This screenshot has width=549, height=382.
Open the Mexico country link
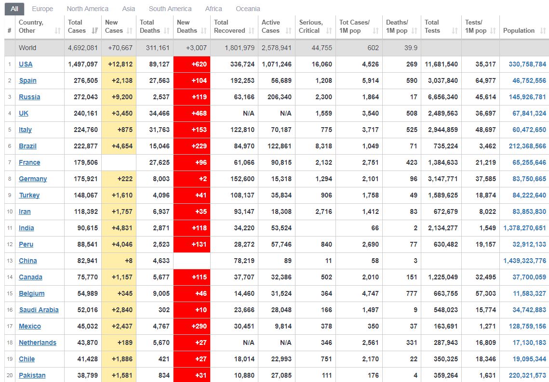30,327
